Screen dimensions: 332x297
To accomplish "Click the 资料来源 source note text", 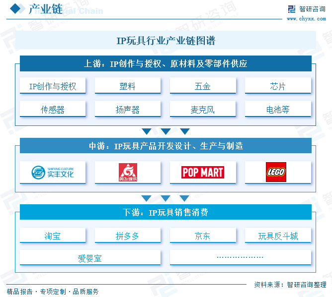I will pos(290,284).
